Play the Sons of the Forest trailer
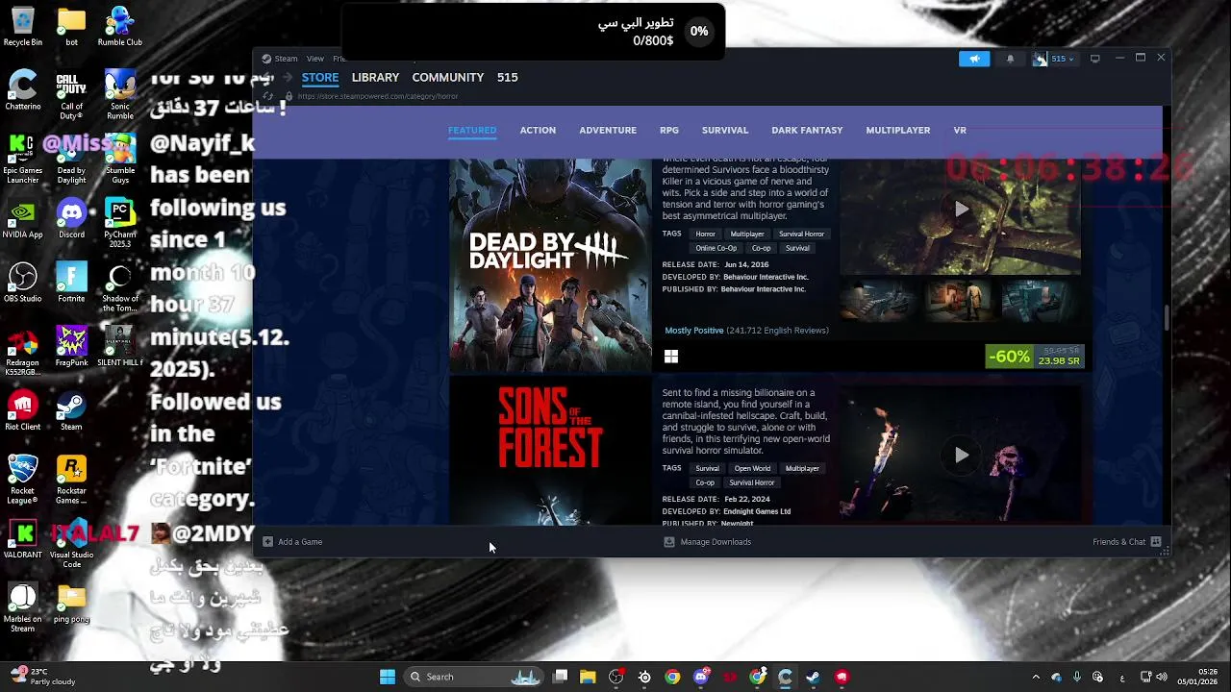Screen dimensions: 1231x692 (961, 456)
